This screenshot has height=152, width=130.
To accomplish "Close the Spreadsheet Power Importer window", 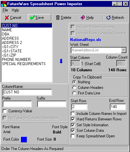I will coord(126,4).
